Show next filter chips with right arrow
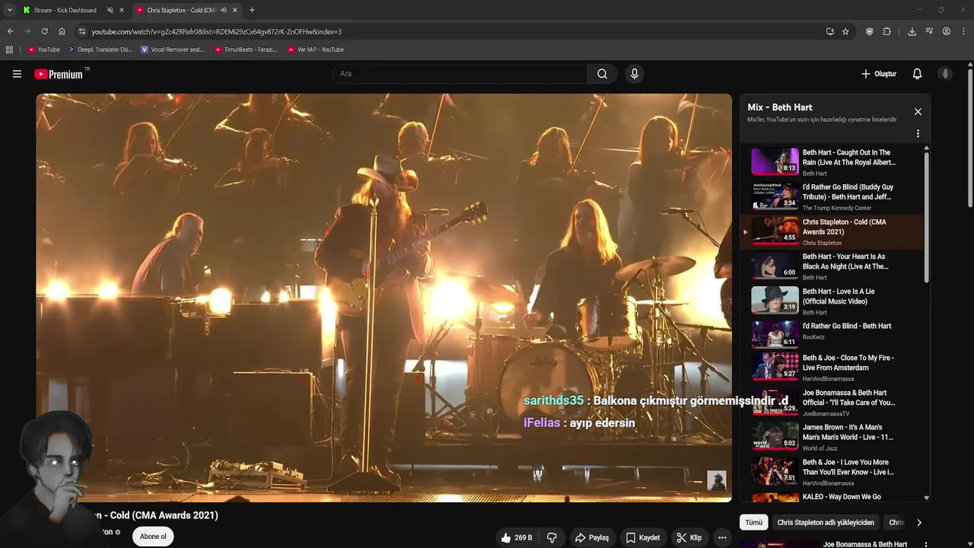Viewport: 974px width, 548px height. coord(918,522)
